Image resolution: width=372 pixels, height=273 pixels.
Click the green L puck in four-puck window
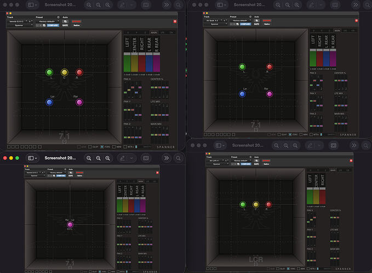tap(242, 67)
